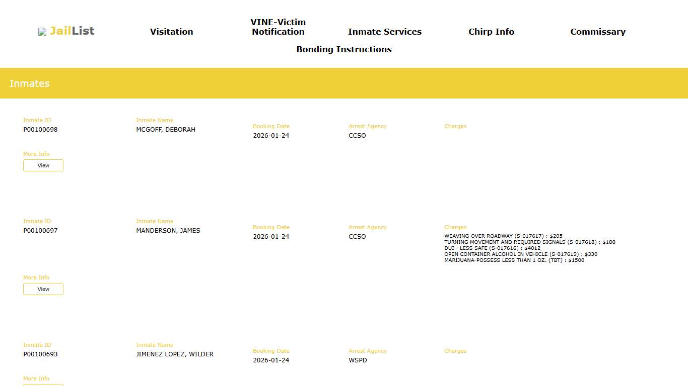Image resolution: width=688 pixels, height=386 pixels.
Task: Open the Visitation page
Action: pos(171,32)
